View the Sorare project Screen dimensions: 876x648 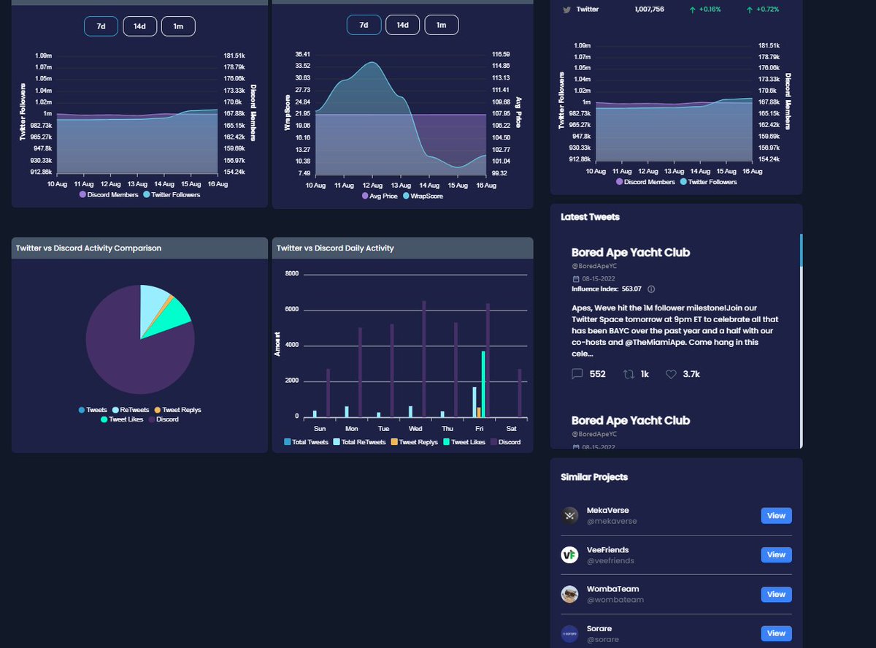click(x=776, y=634)
